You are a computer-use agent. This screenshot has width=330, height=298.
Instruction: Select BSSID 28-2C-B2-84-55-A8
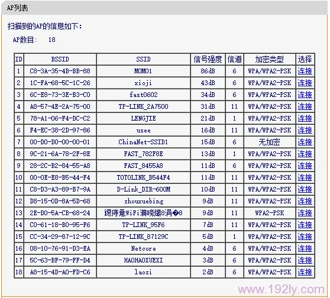point(60,166)
